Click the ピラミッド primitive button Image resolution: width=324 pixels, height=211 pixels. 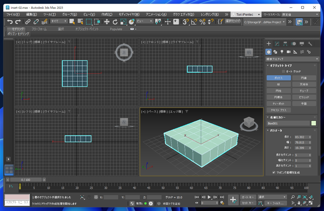point(304,97)
